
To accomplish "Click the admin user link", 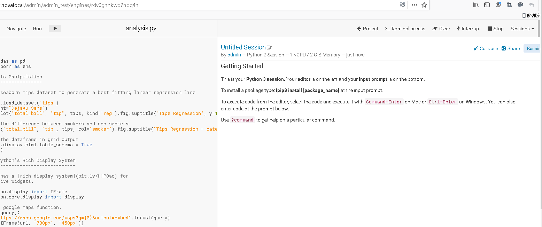I will [234, 55].
